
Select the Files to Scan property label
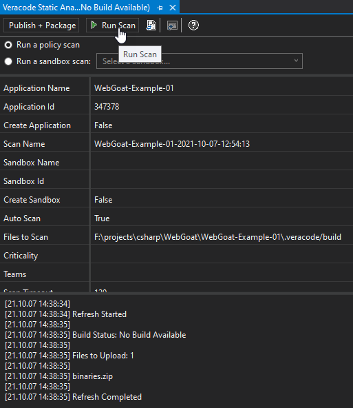pyautogui.click(x=25, y=237)
